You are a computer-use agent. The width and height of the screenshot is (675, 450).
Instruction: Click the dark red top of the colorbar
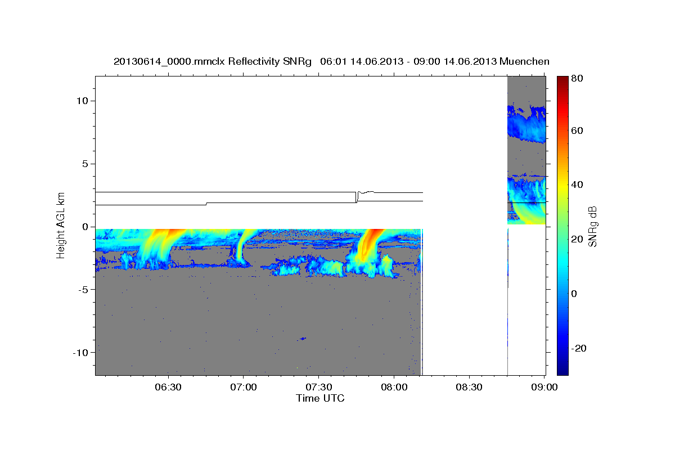coord(562,80)
